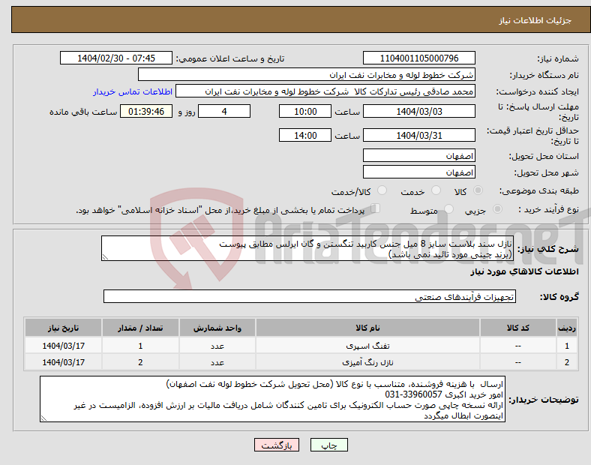Select the کالا radio button
The height and width of the screenshot is (465, 591).
pos(478,190)
